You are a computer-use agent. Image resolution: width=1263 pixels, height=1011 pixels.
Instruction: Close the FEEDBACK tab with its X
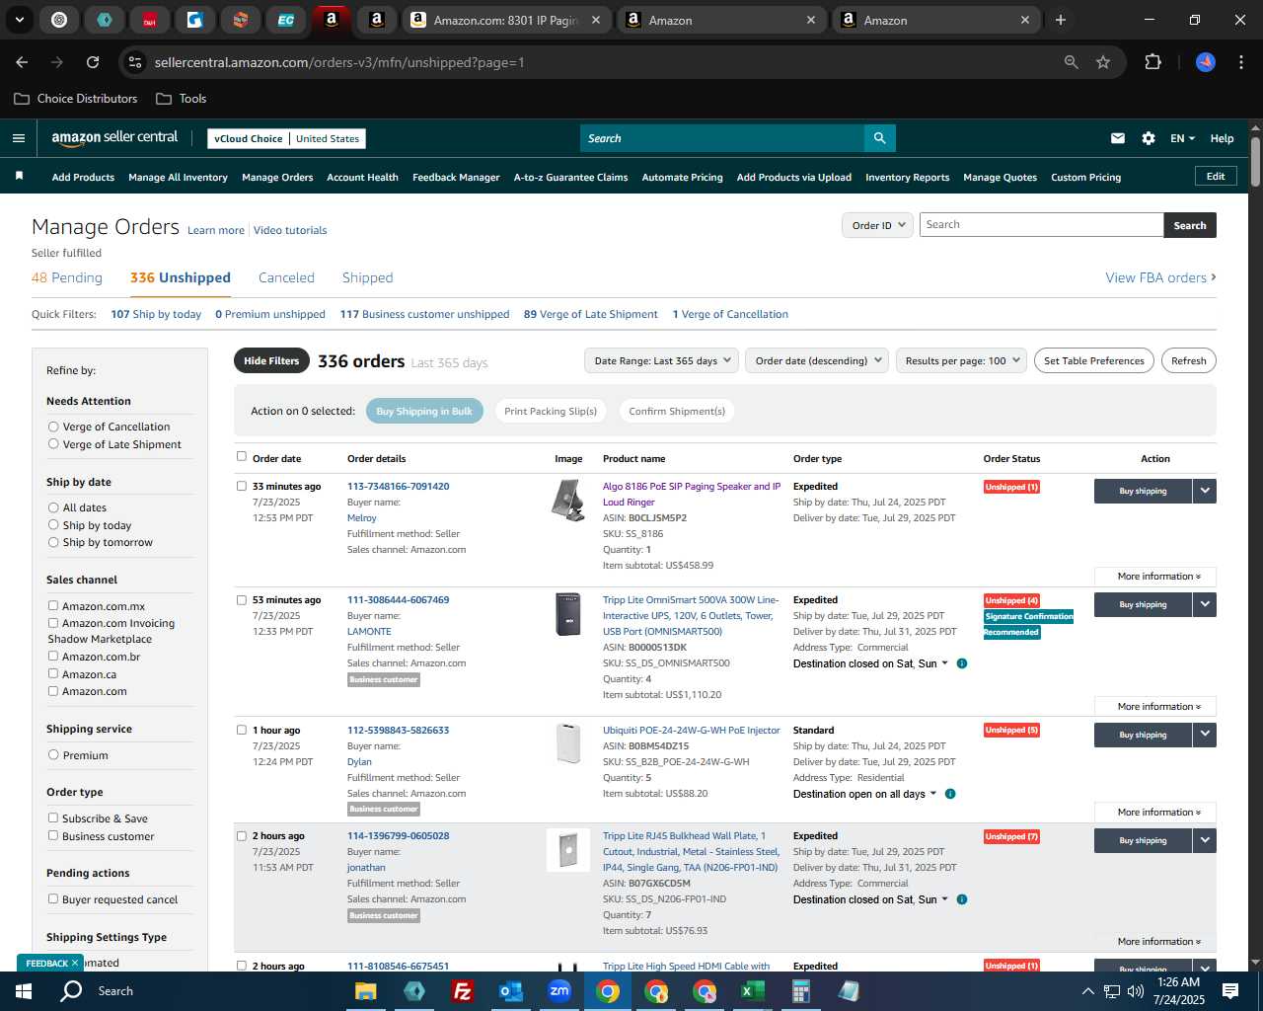click(x=74, y=963)
